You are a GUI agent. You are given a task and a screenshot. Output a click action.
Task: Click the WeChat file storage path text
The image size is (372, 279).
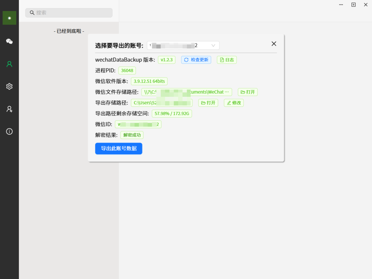click(x=186, y=92)
